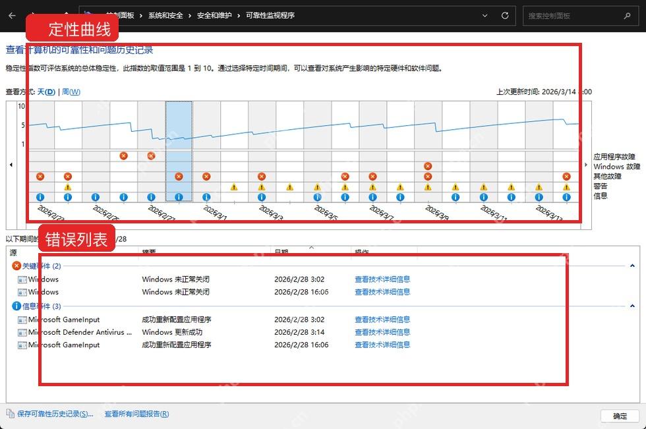The width and height of the screenshot is (646, 429).
Task: Click the 确定 button
Action: pos(620,416)
